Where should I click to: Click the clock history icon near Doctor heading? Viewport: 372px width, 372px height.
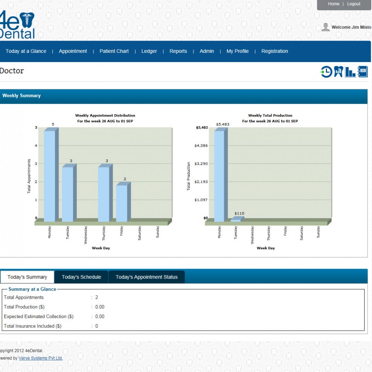(x=327, y=72)
